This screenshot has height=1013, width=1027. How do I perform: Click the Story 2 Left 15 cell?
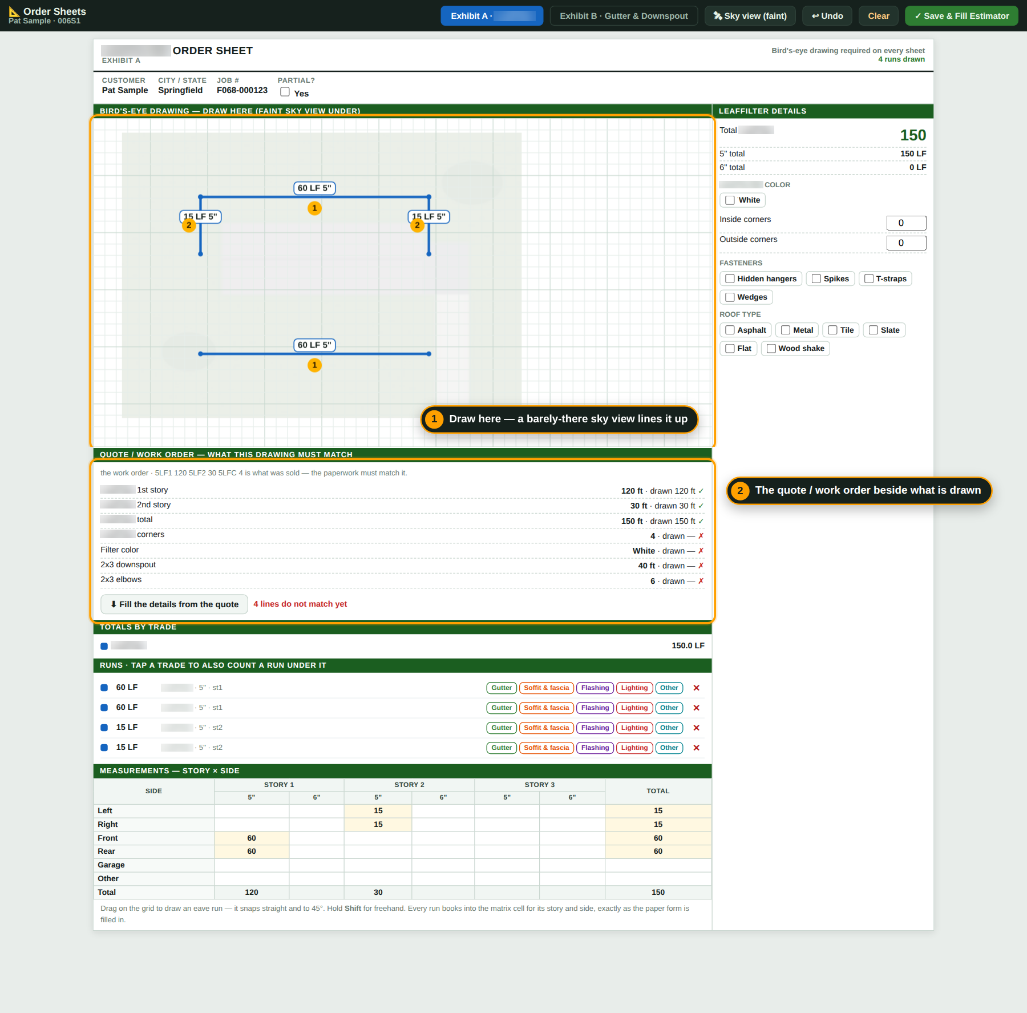pyautogui.click(x=378, y=811)
